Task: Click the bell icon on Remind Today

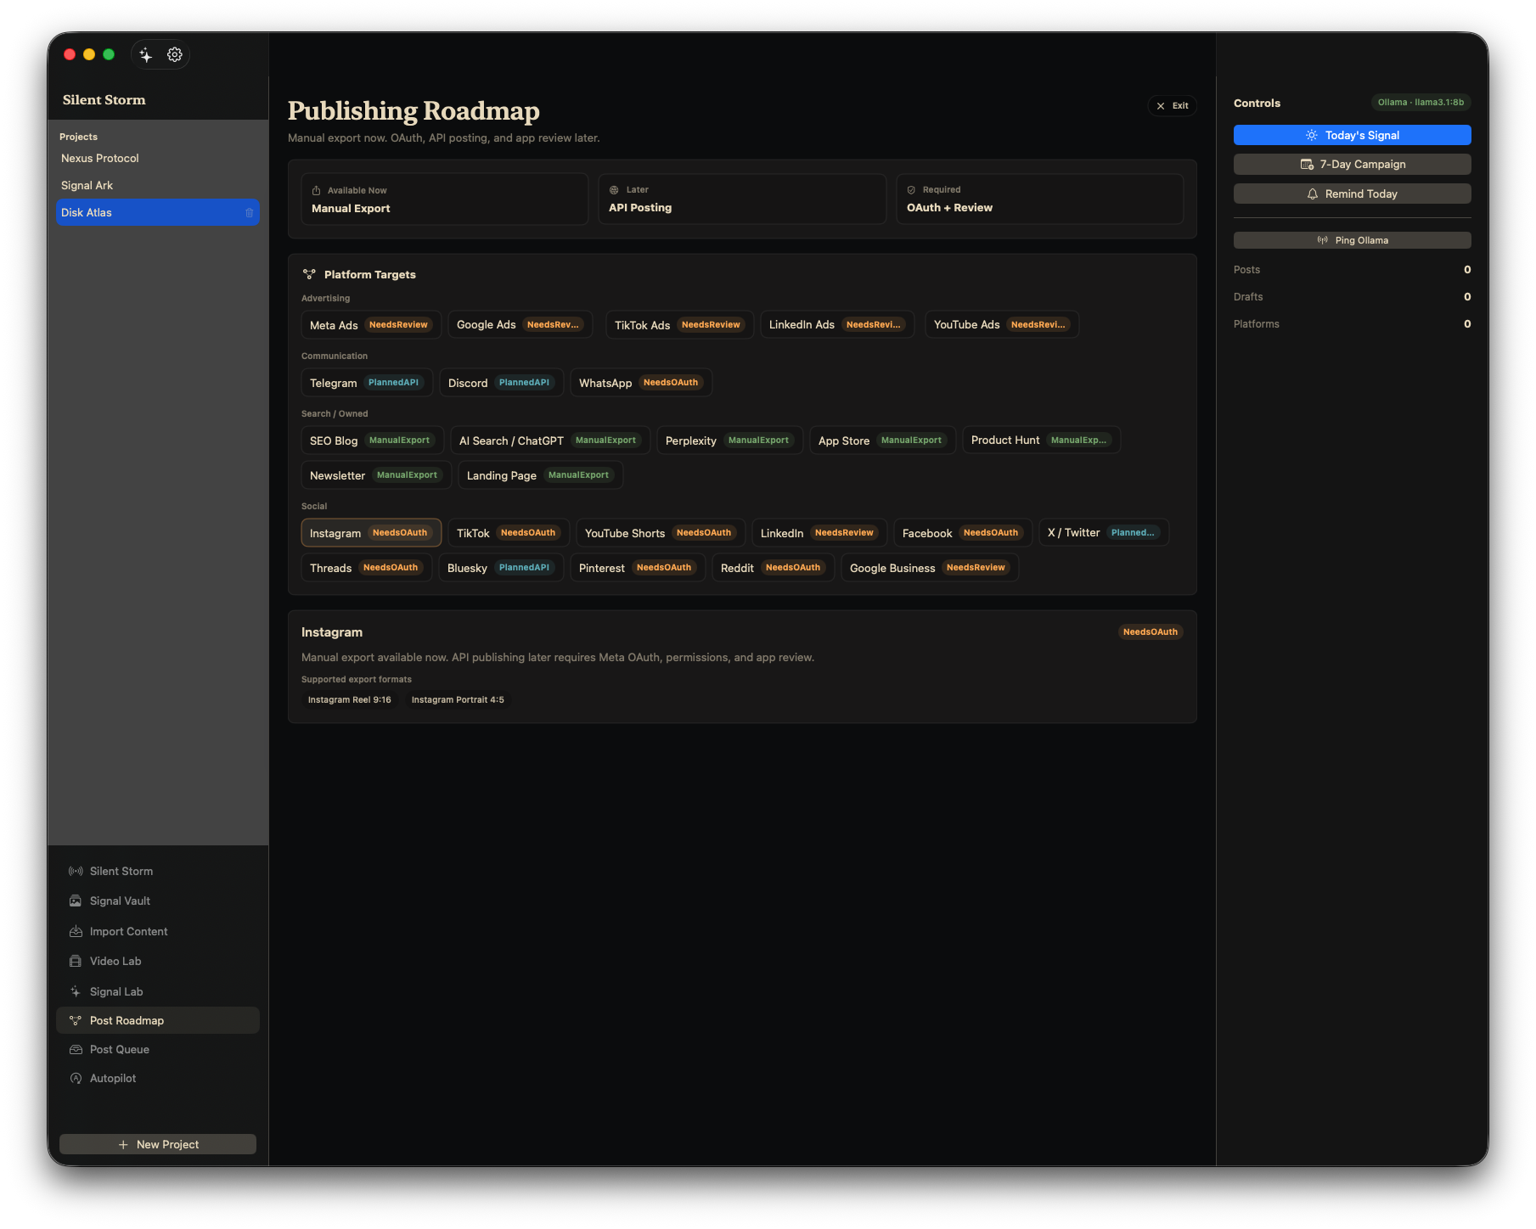Action: [x=1313, y=194]
